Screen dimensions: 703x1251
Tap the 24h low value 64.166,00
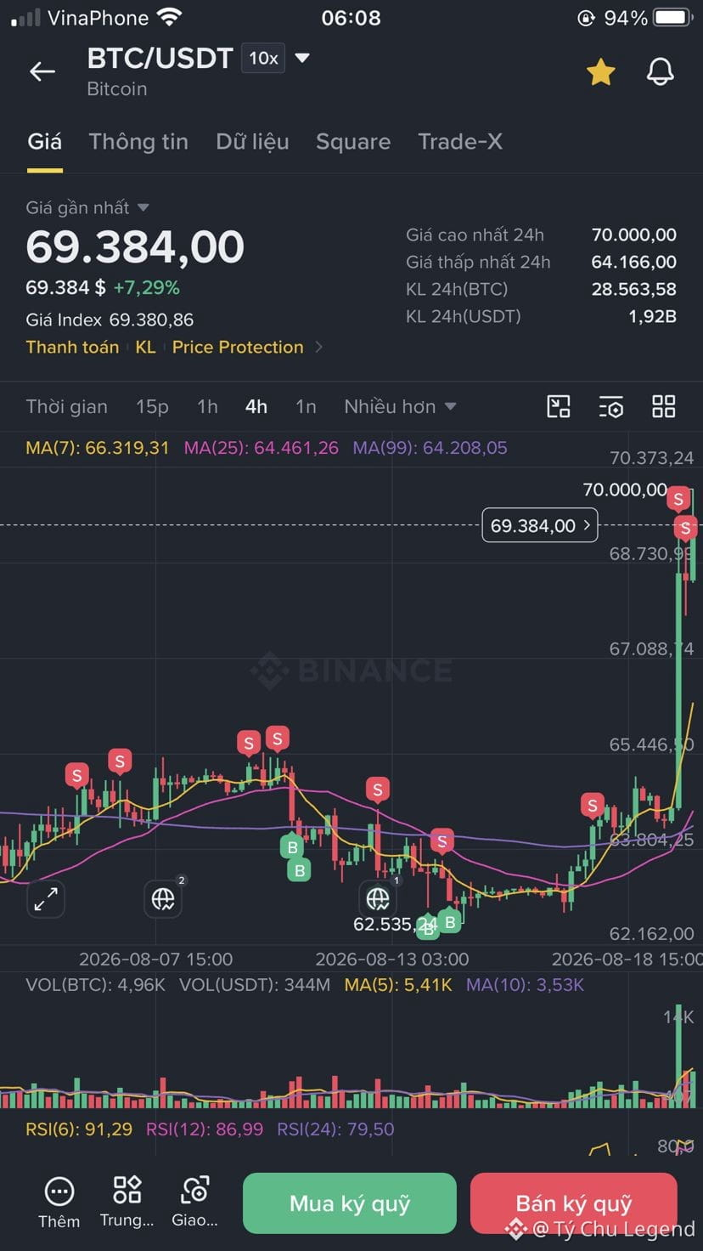pyautogui.click(x=634, y=262)
